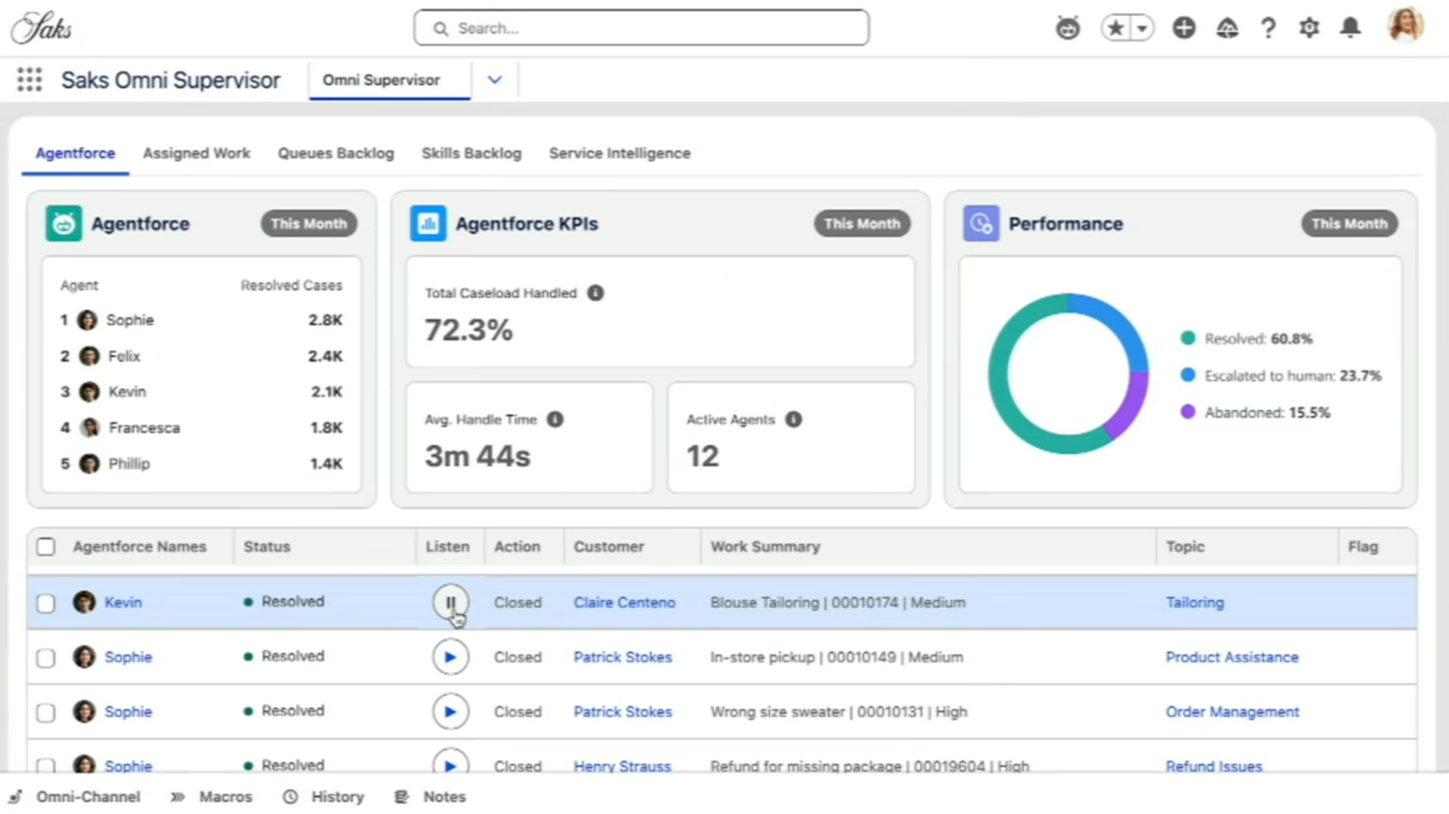Click the Performance card icon
The image size is (1449, 814).
[x=981, y=224]
